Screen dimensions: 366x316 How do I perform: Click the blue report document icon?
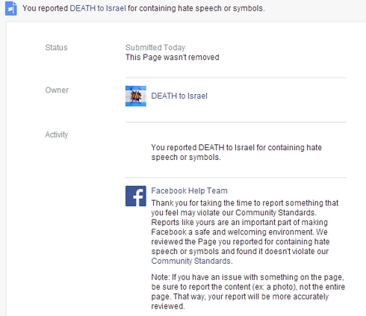tap(11, 8)
